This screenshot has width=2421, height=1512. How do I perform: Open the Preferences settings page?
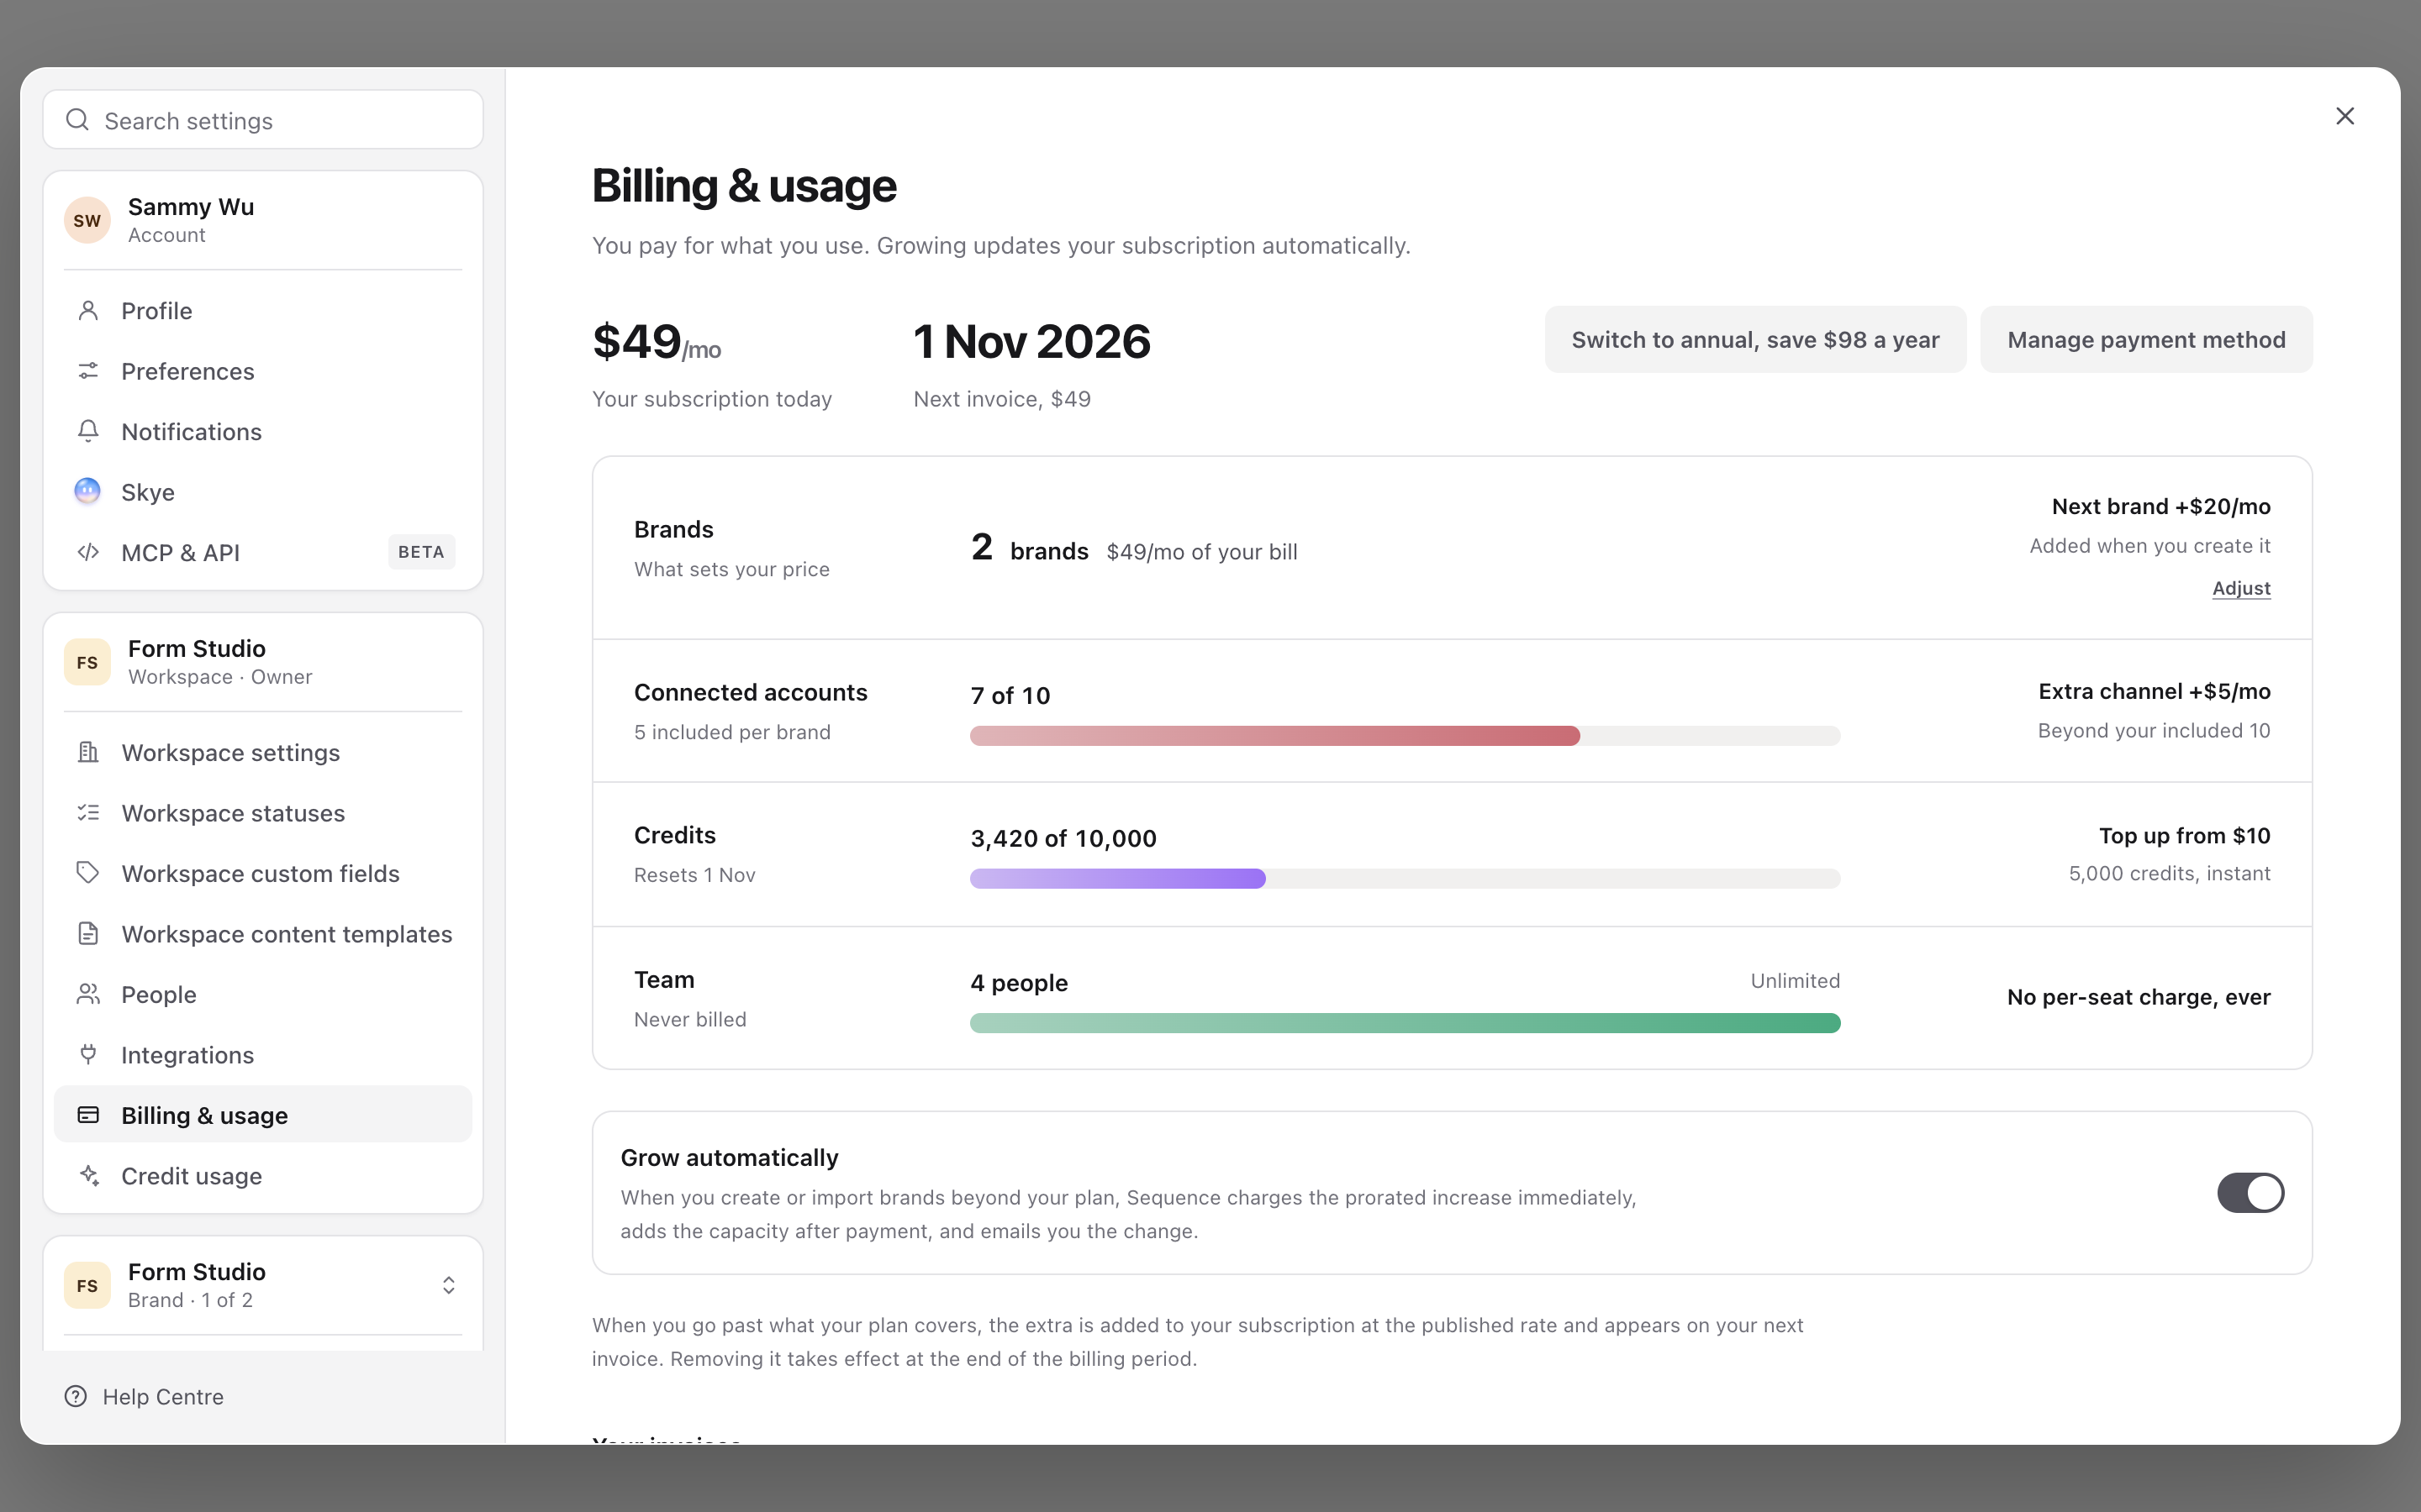(x=263, y=371)
